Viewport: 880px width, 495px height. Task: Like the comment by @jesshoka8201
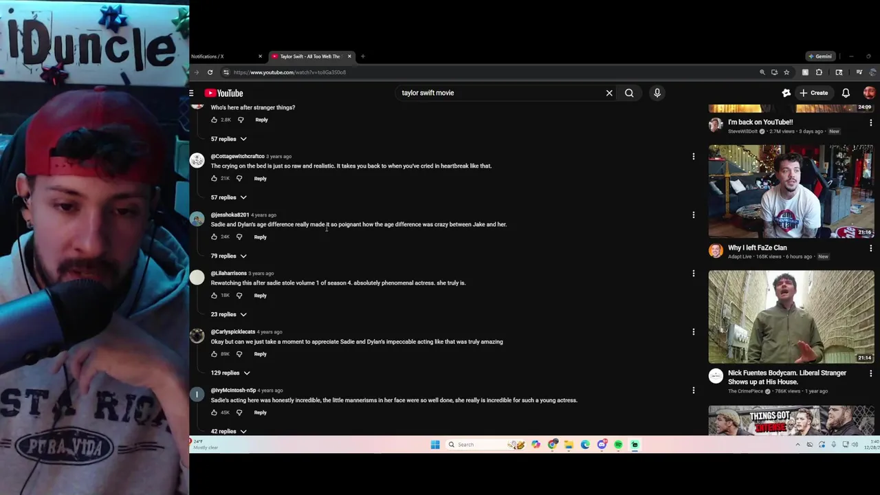(x=214, y=236)
